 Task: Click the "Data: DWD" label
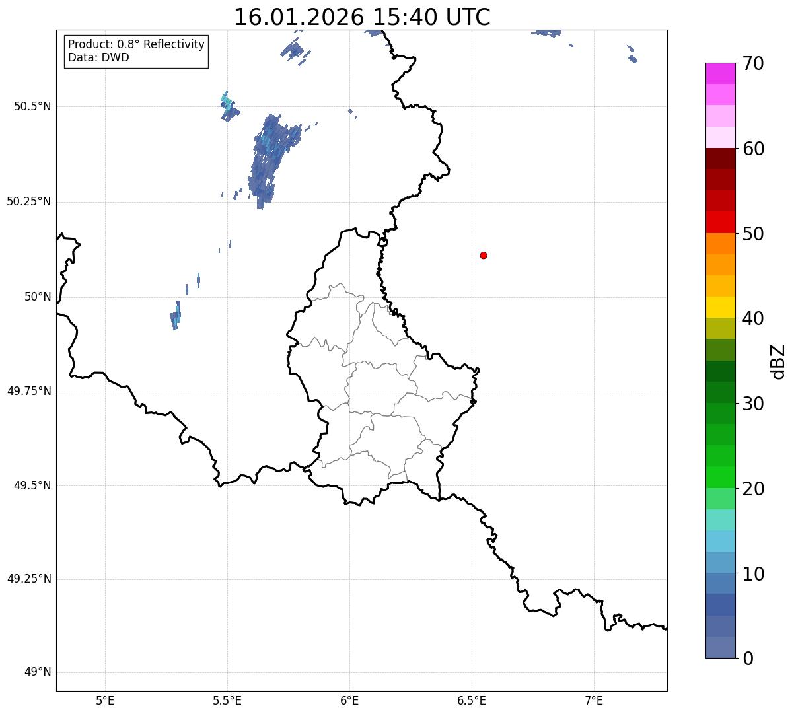pos(98,57)
